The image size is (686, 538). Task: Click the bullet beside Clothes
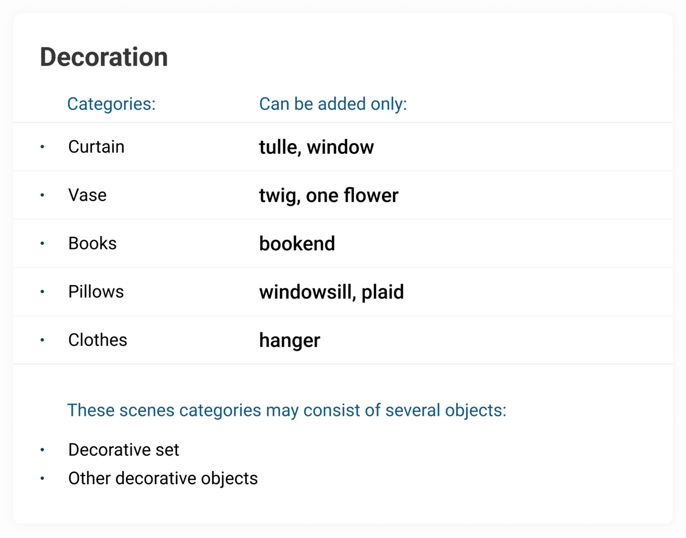tap(42, 340)
